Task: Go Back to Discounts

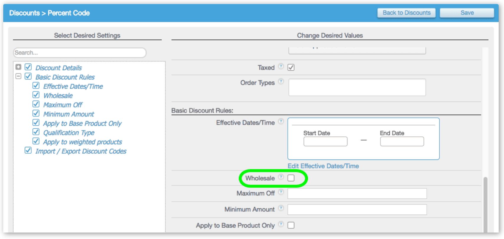Action: click(406, 13)
